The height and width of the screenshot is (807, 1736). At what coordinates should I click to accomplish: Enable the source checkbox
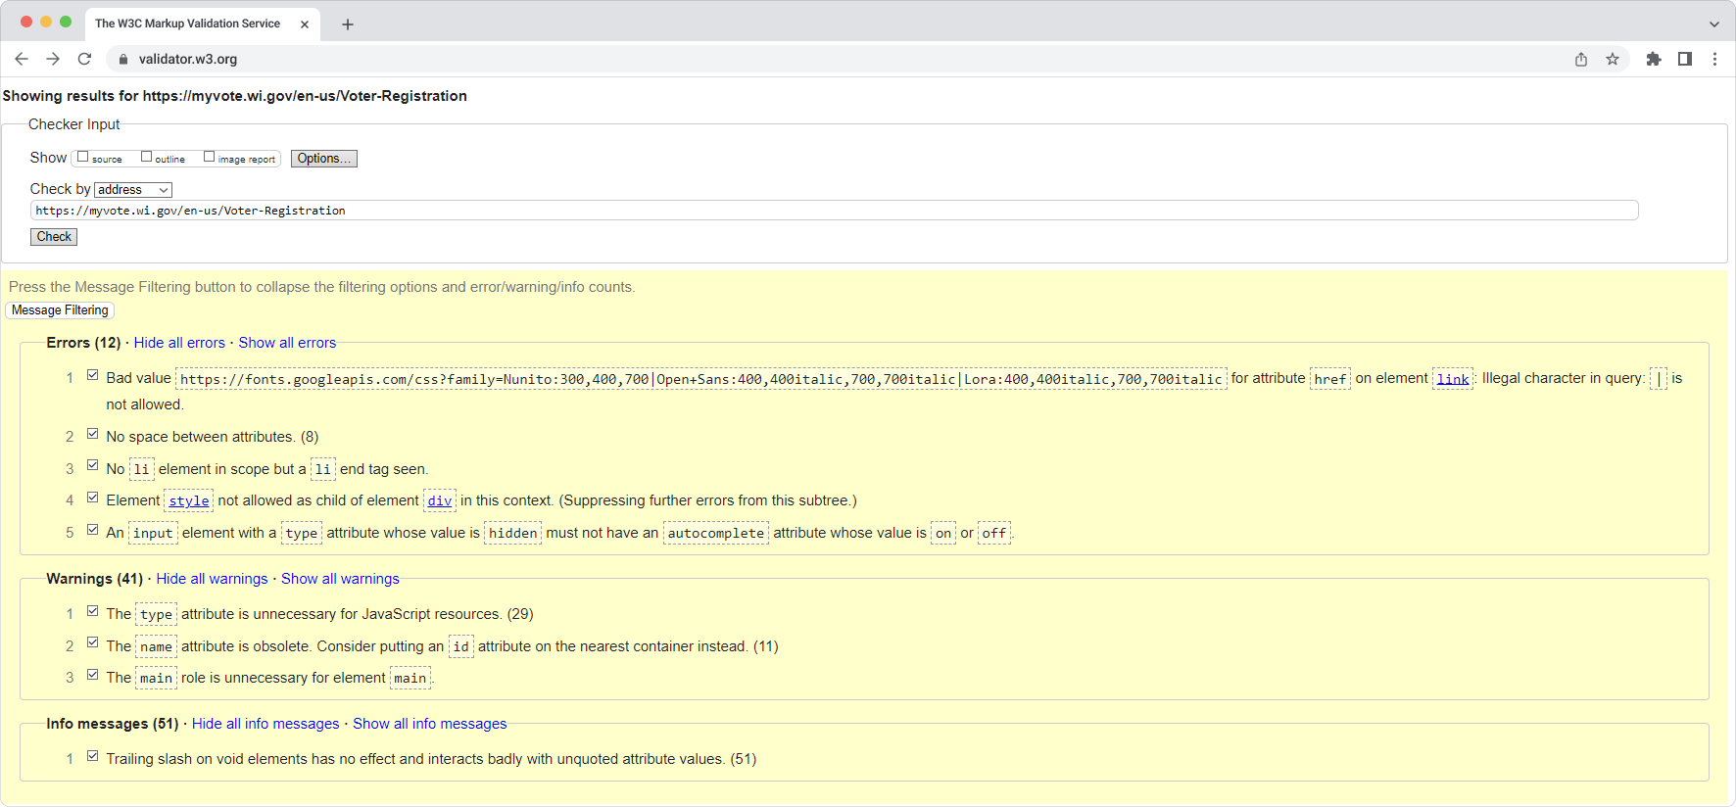(83, 157)
